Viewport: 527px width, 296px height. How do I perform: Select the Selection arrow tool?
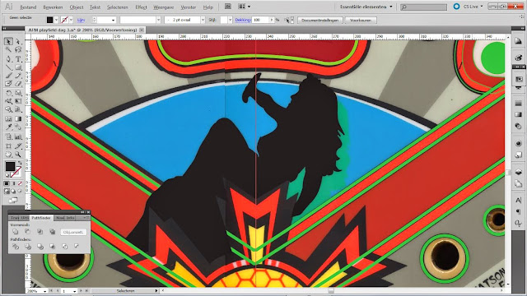click(x=8, y=41)
